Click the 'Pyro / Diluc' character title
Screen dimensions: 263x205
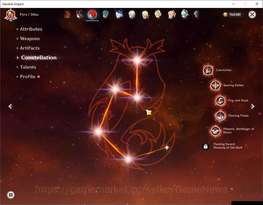click(x=29, y=15)
